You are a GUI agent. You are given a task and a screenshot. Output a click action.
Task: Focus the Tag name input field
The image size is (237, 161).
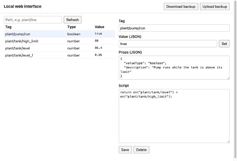(x=174, y=28)
